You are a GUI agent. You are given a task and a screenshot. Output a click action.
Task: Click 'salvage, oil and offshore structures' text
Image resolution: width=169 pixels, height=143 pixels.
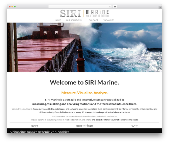point(114,112)
